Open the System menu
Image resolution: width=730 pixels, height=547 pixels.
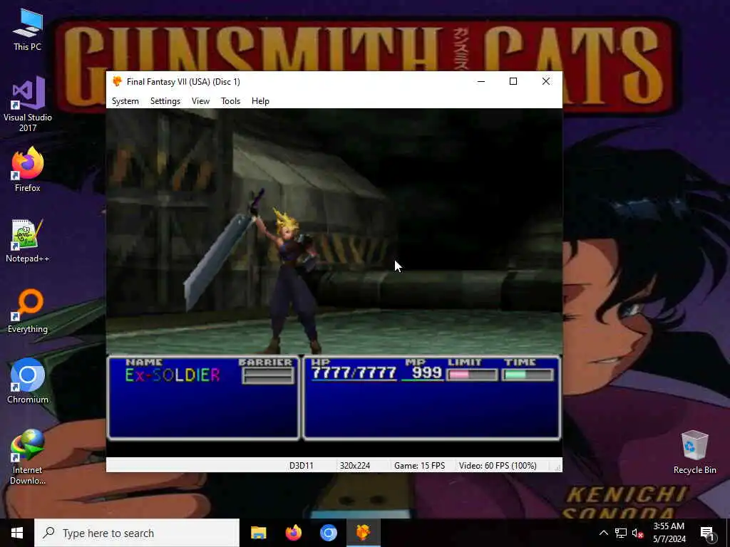tap(125, 101)
